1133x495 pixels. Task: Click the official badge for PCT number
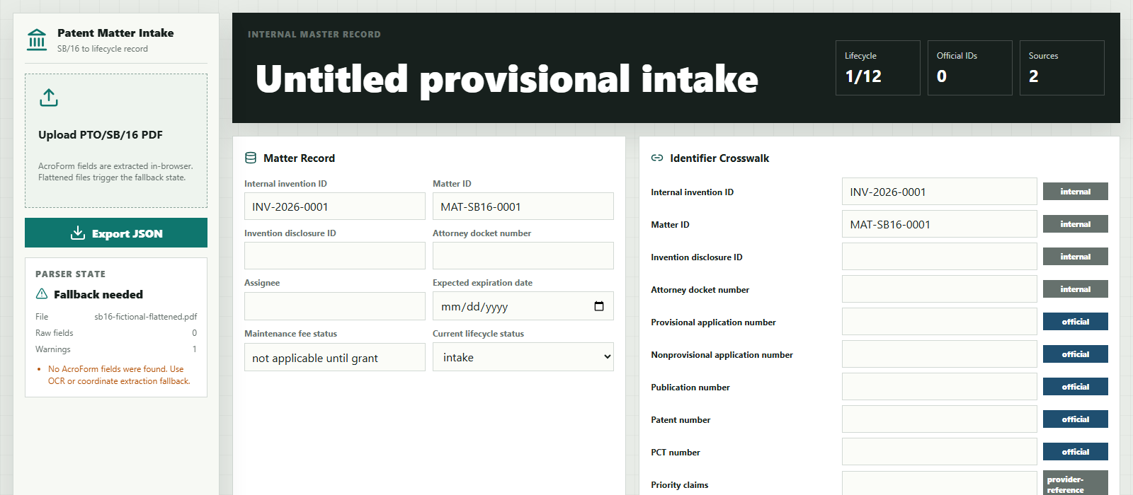pos(1076,452)
